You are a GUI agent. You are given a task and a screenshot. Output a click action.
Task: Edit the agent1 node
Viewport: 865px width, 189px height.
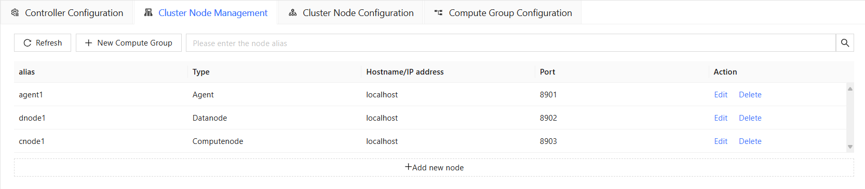(x=721, y=95)
